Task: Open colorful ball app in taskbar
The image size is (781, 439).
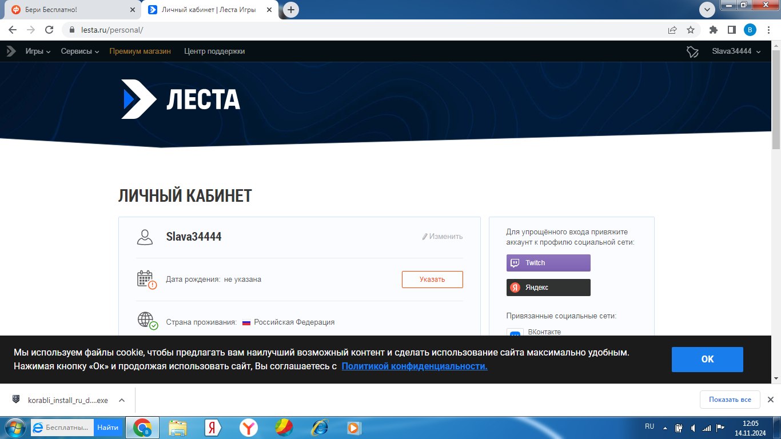Action: point(284,428)
